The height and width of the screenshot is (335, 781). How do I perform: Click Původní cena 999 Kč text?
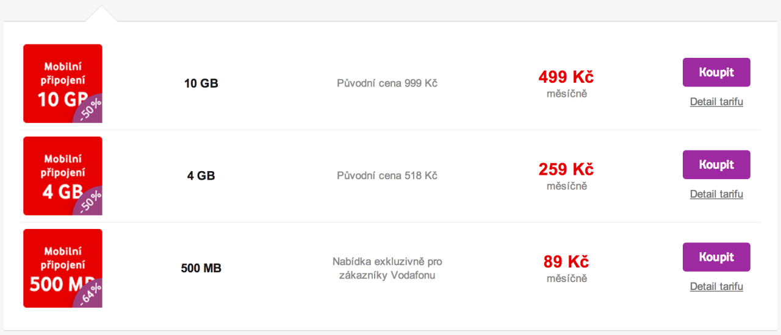point(387,83)
